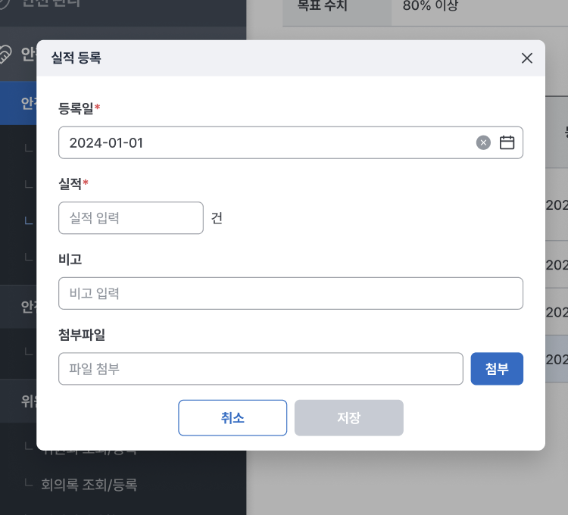Image resolution: width=568 pixels, height=515 pixels.
Task: Focus the 실적 입력 field
Action: (x=131, y=218)
